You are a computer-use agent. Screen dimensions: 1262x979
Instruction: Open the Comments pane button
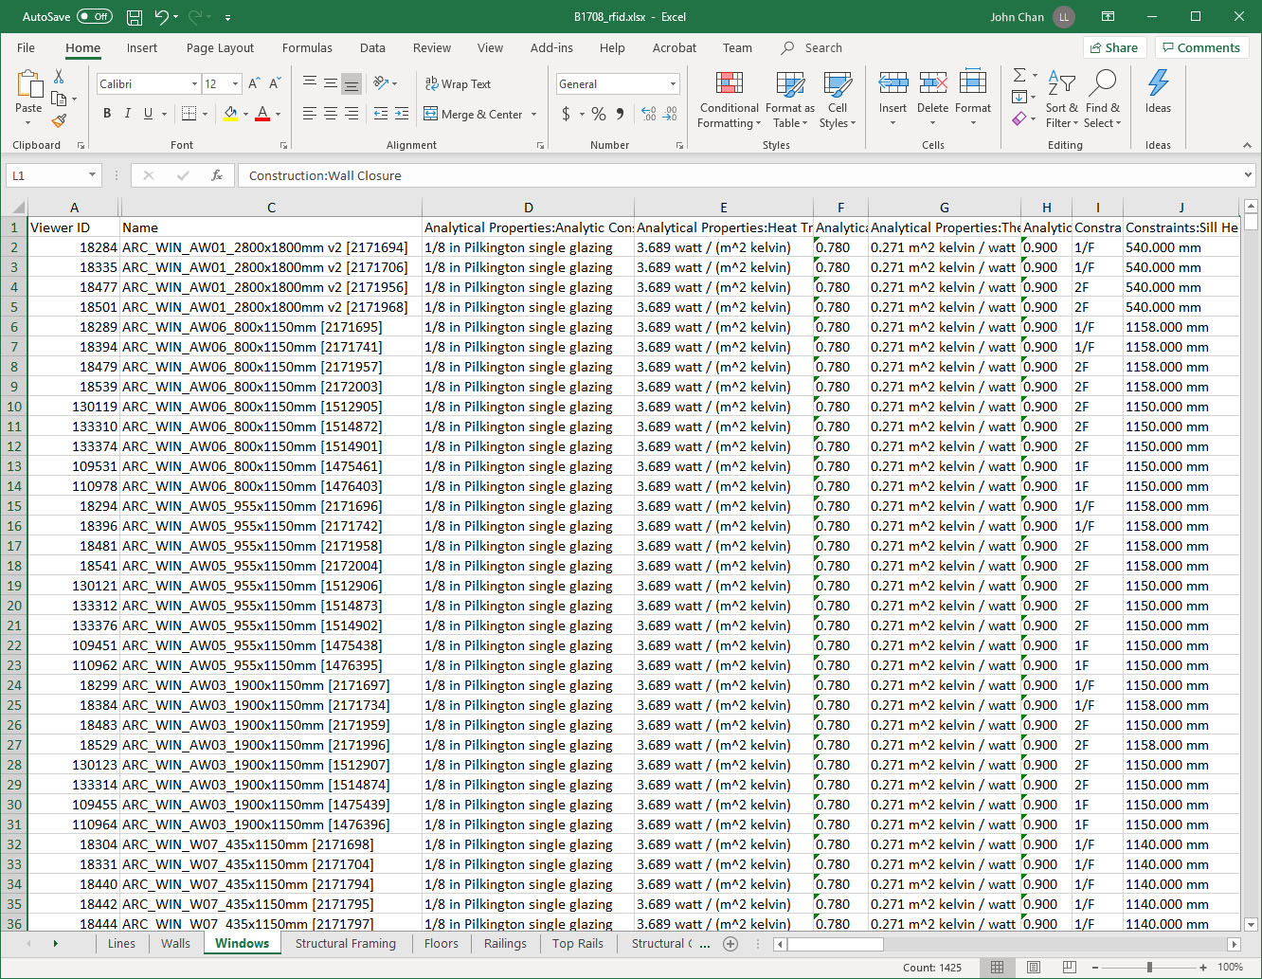(1200, 48)
